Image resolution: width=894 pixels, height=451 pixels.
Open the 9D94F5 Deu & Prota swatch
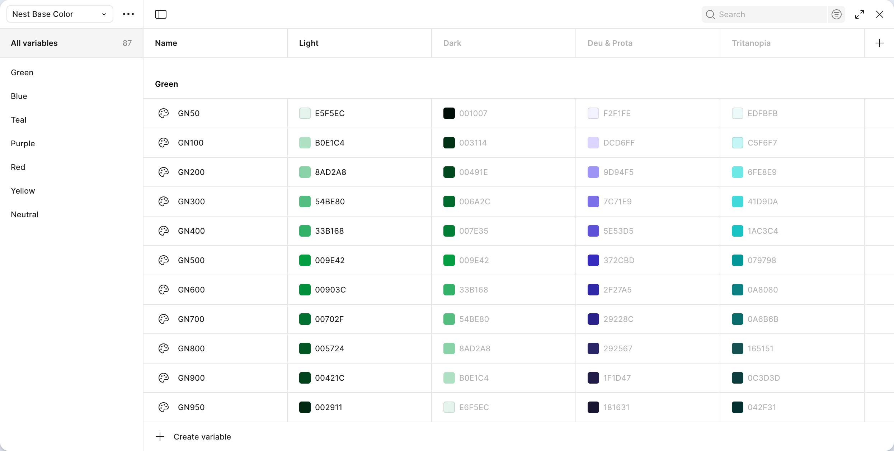(x=593, y=172)
